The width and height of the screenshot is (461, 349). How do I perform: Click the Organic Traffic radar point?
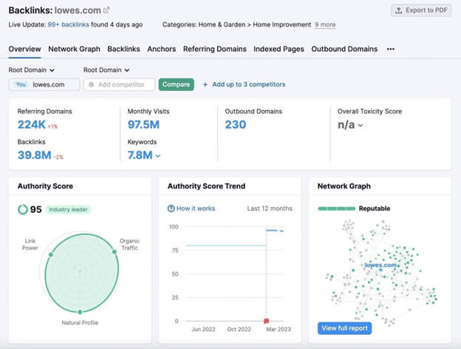click(115, 251)
